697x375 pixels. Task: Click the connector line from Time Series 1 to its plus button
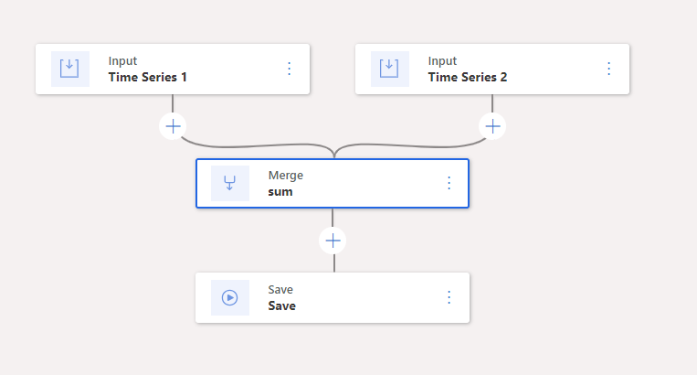click(173, 103)
